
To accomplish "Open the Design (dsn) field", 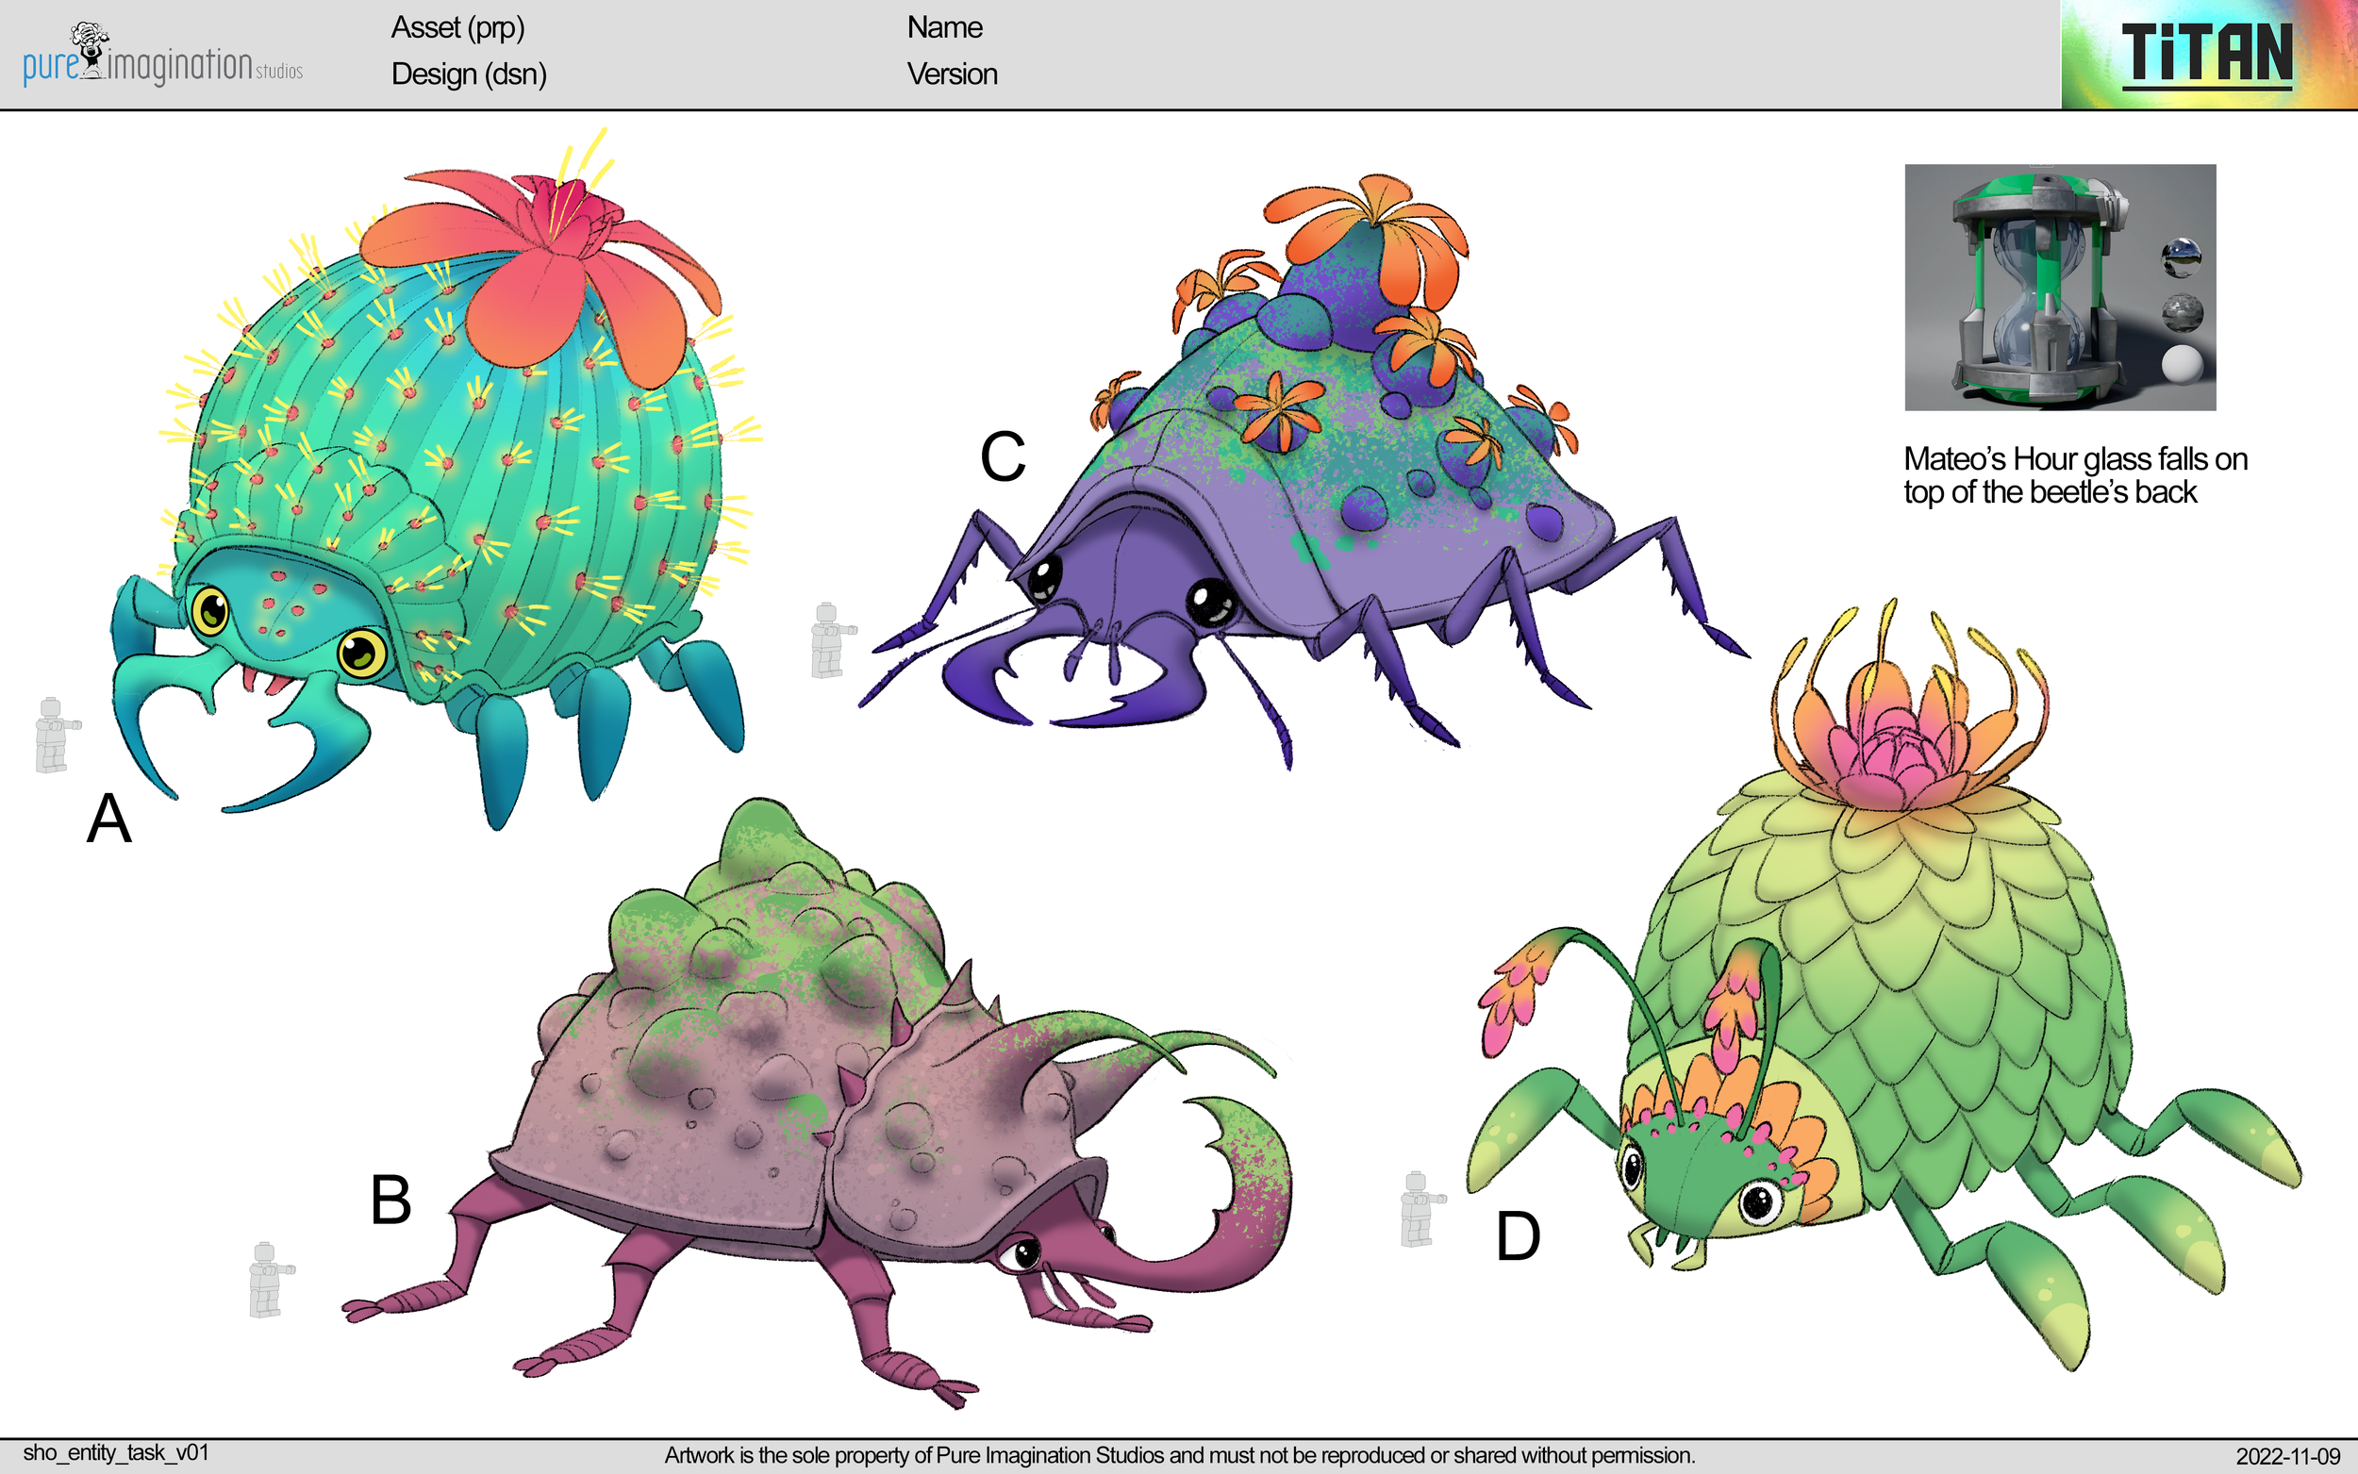I will coord(468,75).
